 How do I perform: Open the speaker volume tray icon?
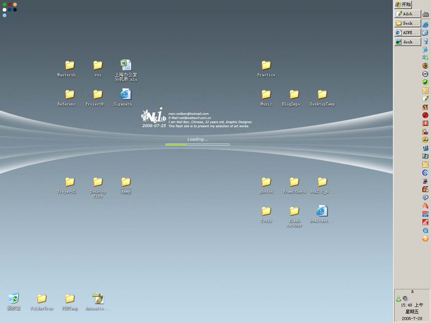[x=405, y=299]
